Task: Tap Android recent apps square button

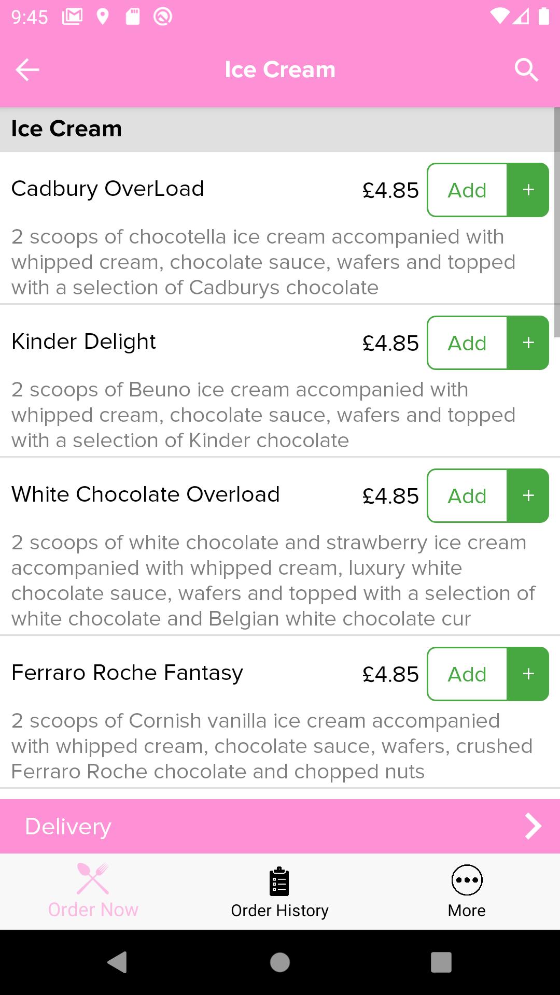Action: click(441, 962)
